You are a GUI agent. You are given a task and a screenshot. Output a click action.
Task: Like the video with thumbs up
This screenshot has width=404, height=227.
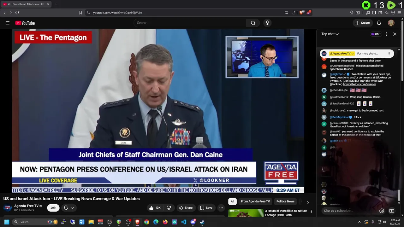point(155,208)
